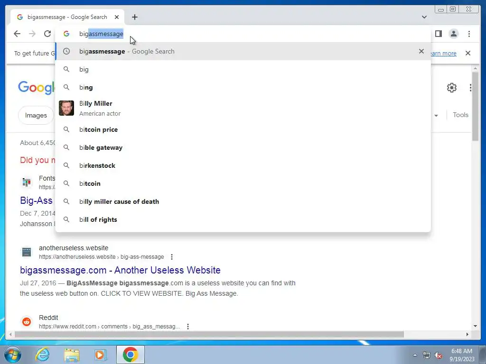
Task: Click the Reddit favicon in the results
Action: point(27,322)
